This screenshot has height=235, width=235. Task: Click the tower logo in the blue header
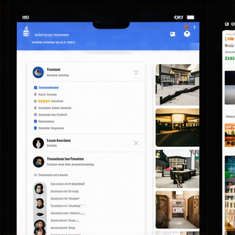coord(26,31)
